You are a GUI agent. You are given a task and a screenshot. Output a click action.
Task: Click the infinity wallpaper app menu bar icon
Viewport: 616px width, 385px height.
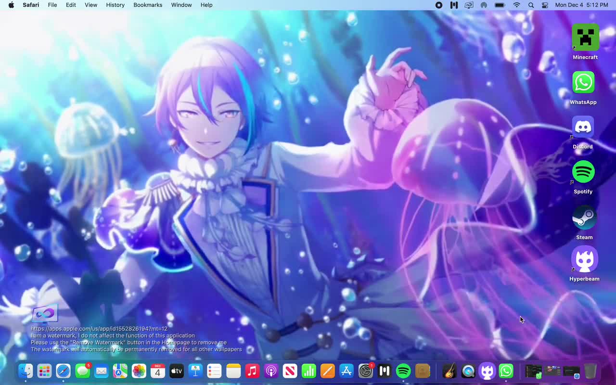469,5
